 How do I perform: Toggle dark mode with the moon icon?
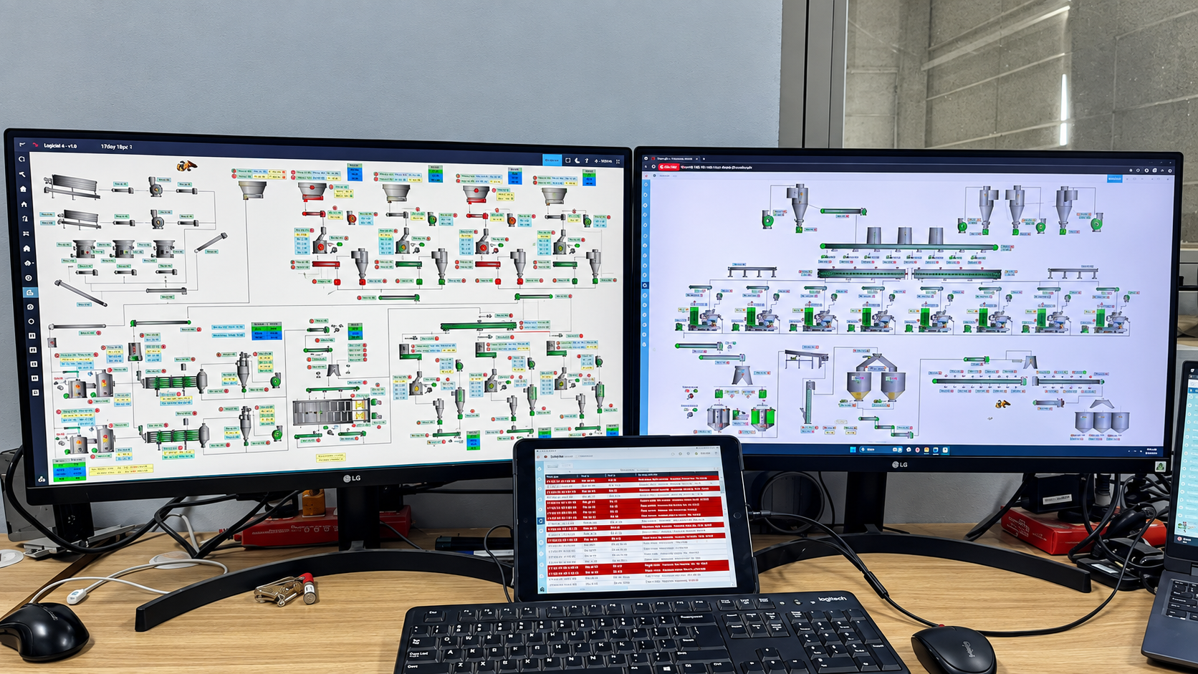(x=578, y=160)
